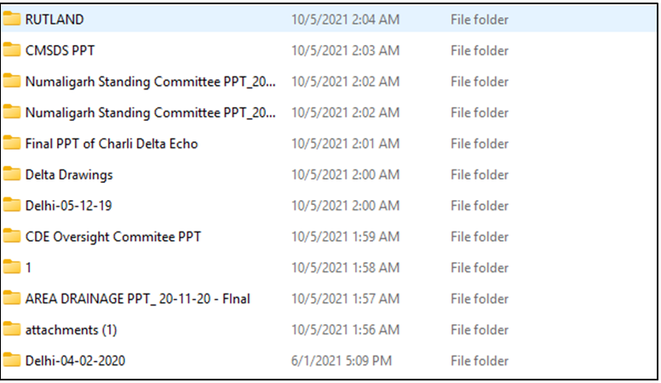Image resolution: width=661 pixels, height=383 pixels.
Task: Click folder icon next to CDE Oversight Commitee PPT
Action: (12, 237)
